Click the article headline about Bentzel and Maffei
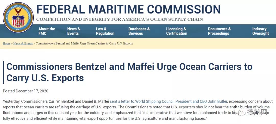The width and height of the screenshot is (276, 124). pos(129,72)
